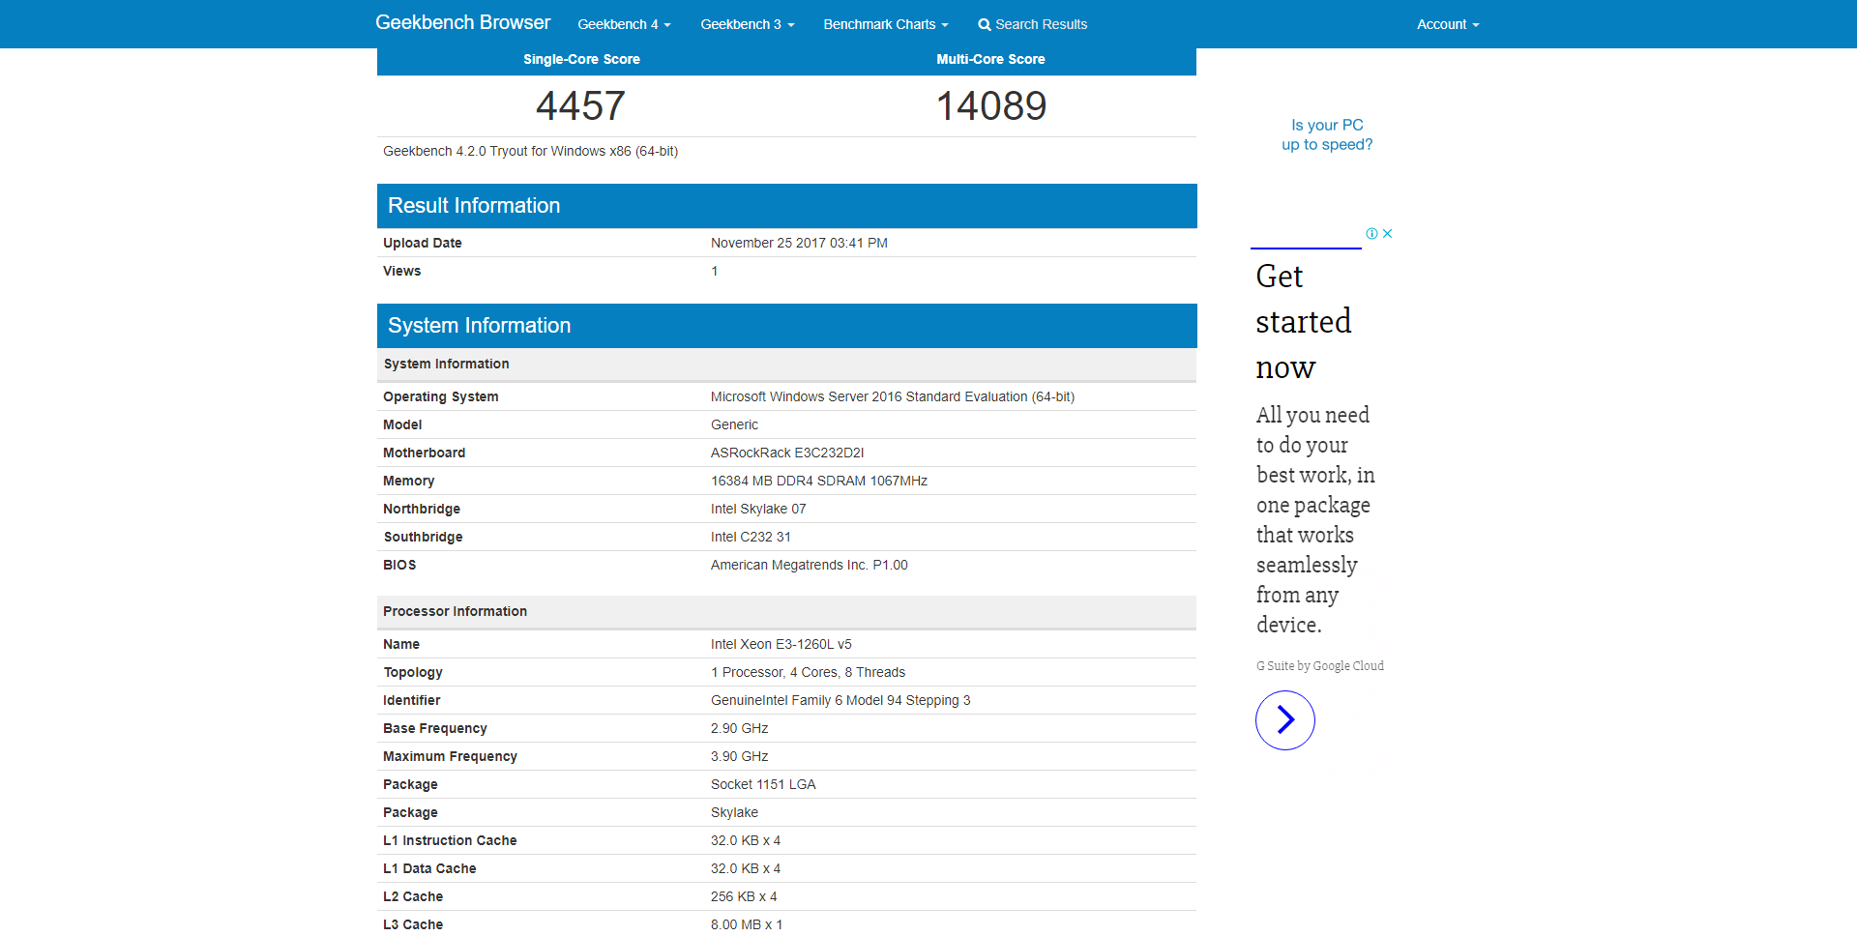Click the L3 Cache value '8.00 MB x 1'

747,924
